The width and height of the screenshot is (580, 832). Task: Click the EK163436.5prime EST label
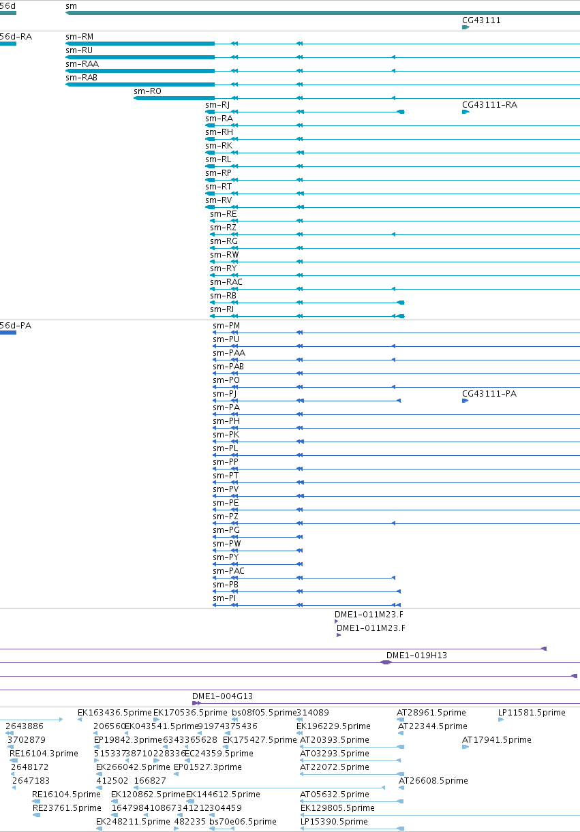coord(115,713)
